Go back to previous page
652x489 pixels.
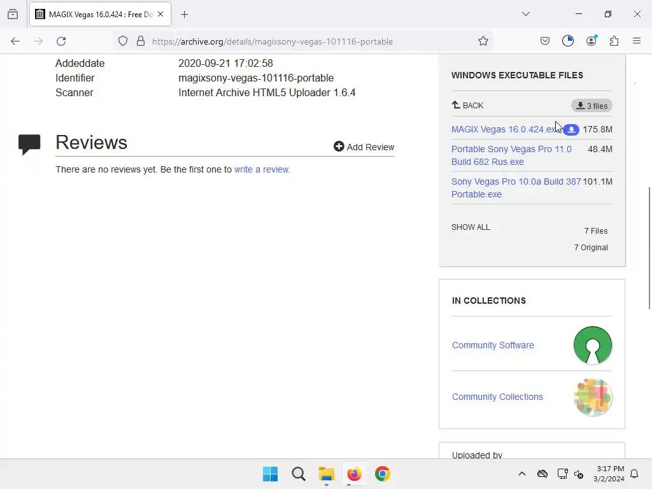point(15,41)
